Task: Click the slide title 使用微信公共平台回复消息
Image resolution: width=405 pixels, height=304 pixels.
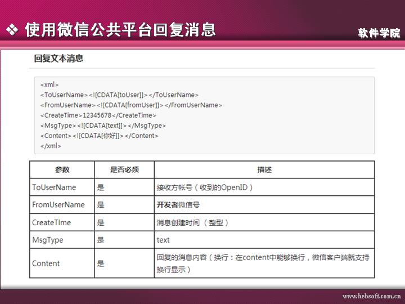Action: 120,30
